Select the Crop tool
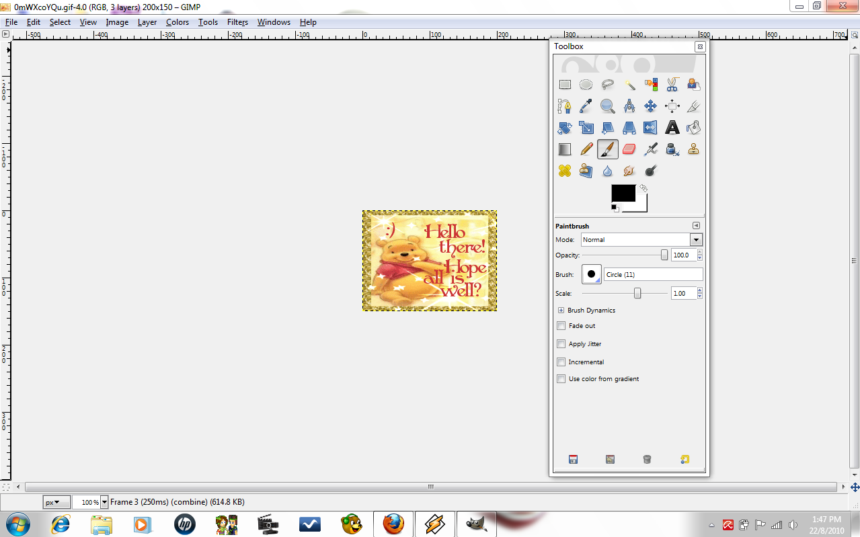The height and width of the screenshot is (537, 860). coord(694,106)
